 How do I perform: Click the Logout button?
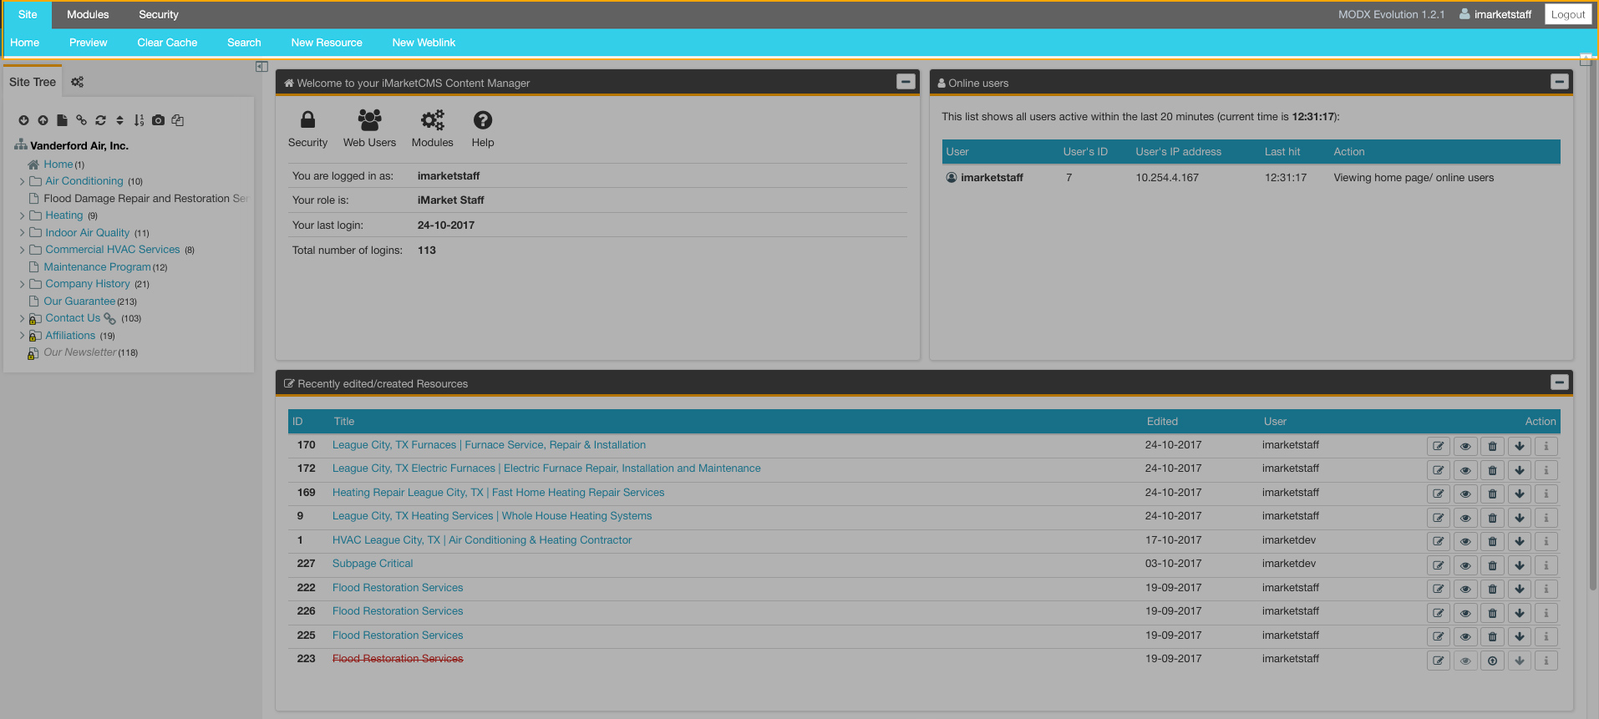(x=1567, y=14)
